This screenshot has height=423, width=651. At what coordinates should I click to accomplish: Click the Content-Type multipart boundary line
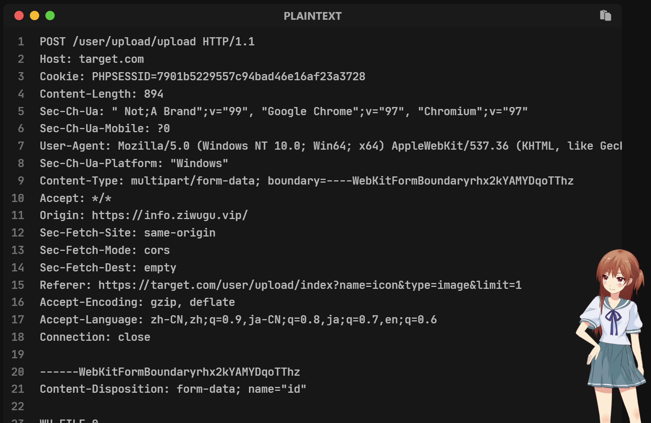click(307, 181)
